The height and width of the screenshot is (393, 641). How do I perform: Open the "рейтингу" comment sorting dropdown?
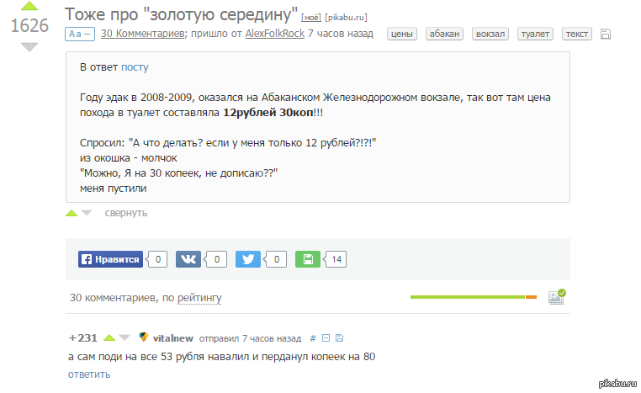tap(199, 298)
